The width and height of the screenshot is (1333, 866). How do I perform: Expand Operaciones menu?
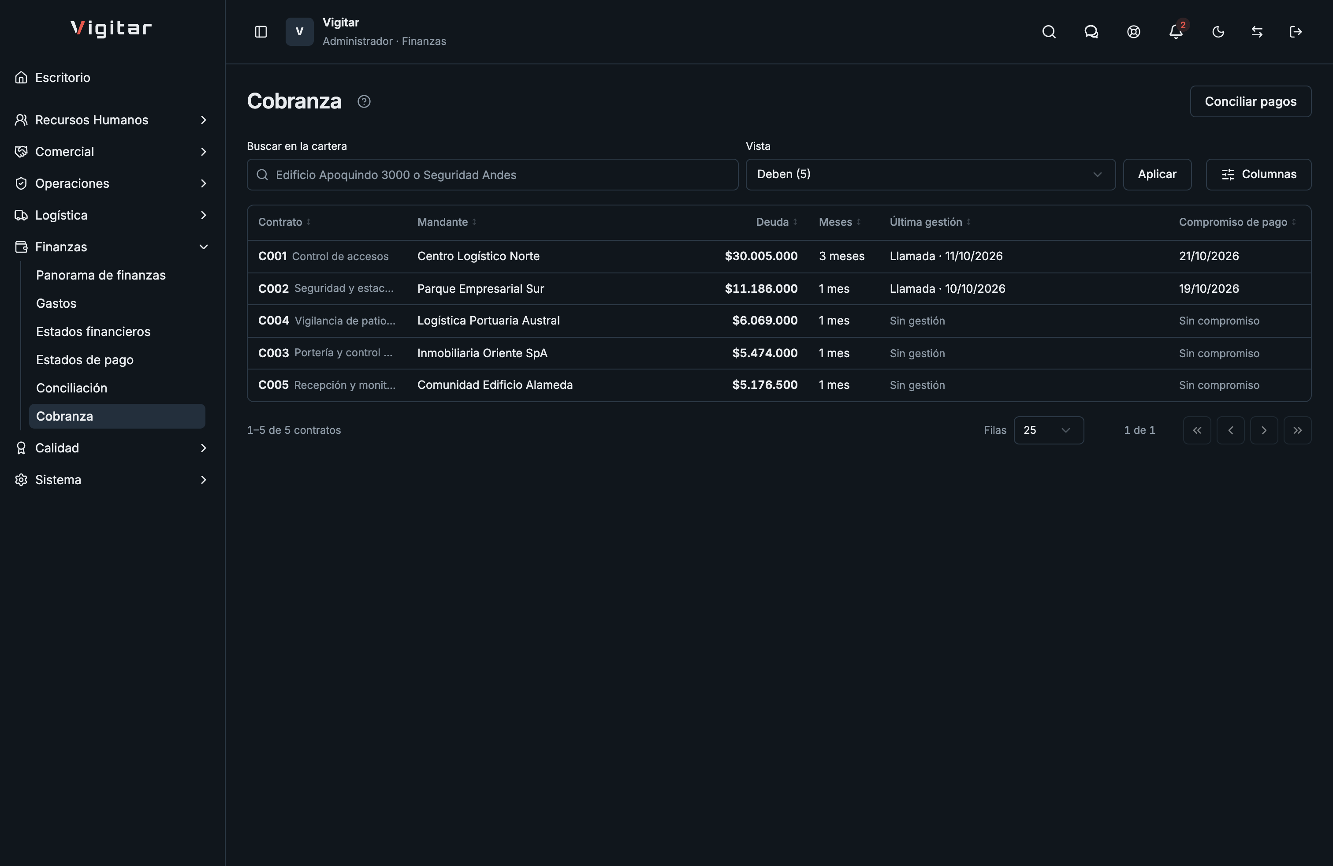click(x=111, y=184)
